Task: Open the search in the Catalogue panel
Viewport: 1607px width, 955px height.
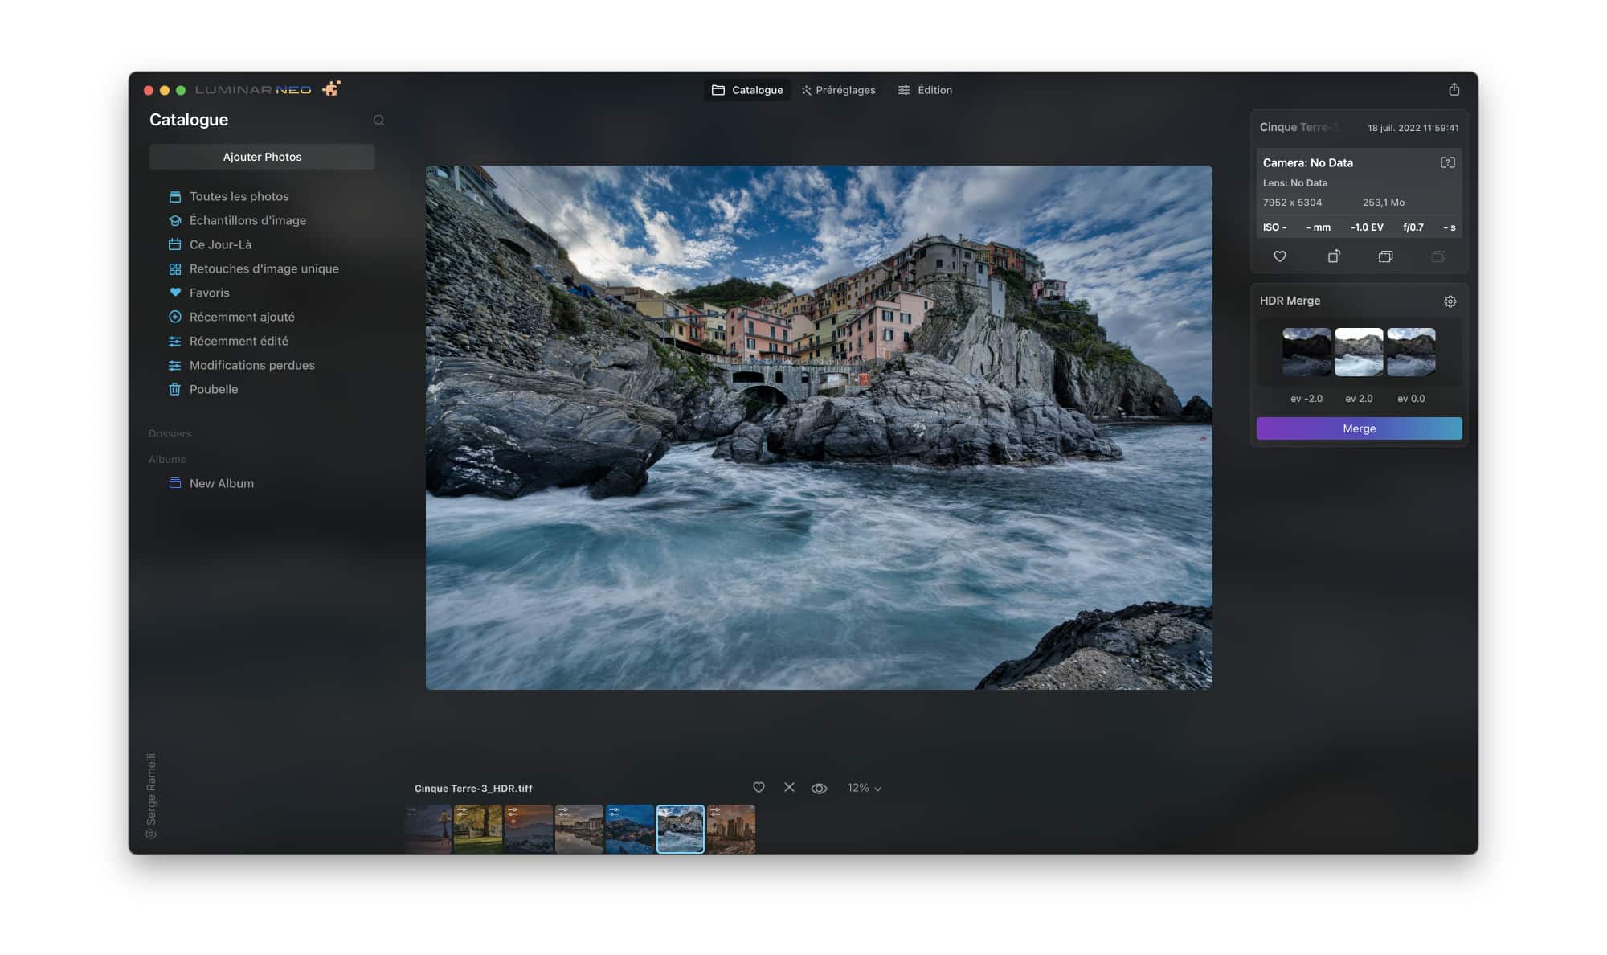Action: click(378, 120)
